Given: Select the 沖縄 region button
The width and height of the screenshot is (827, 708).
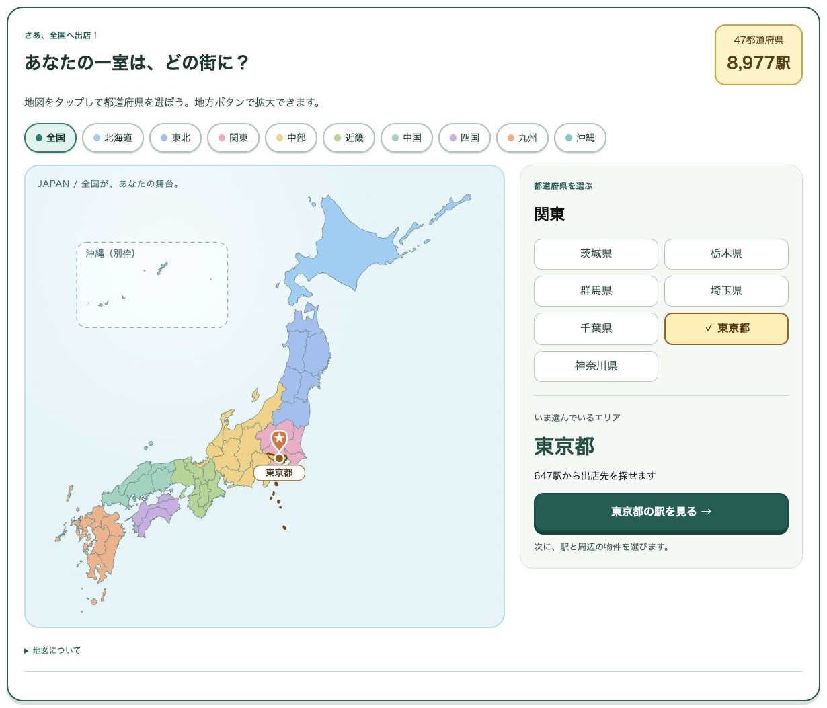Looking at the screenshot, I should click(x=580, y=138).
